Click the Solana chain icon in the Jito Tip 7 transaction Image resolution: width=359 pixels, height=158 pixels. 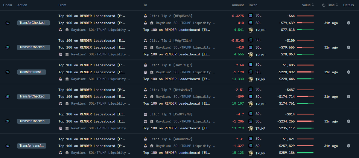pos(8,96)
